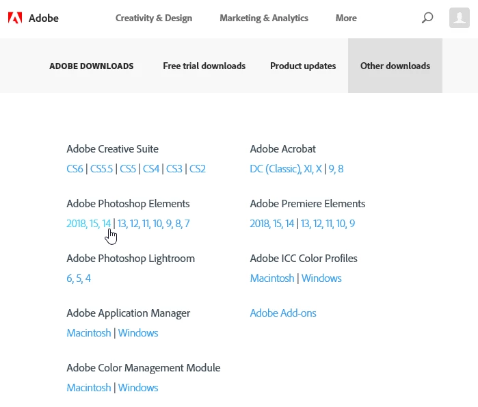Click the user profile avatar icon
Screen dimensions: 478x407
pos(459,18)
